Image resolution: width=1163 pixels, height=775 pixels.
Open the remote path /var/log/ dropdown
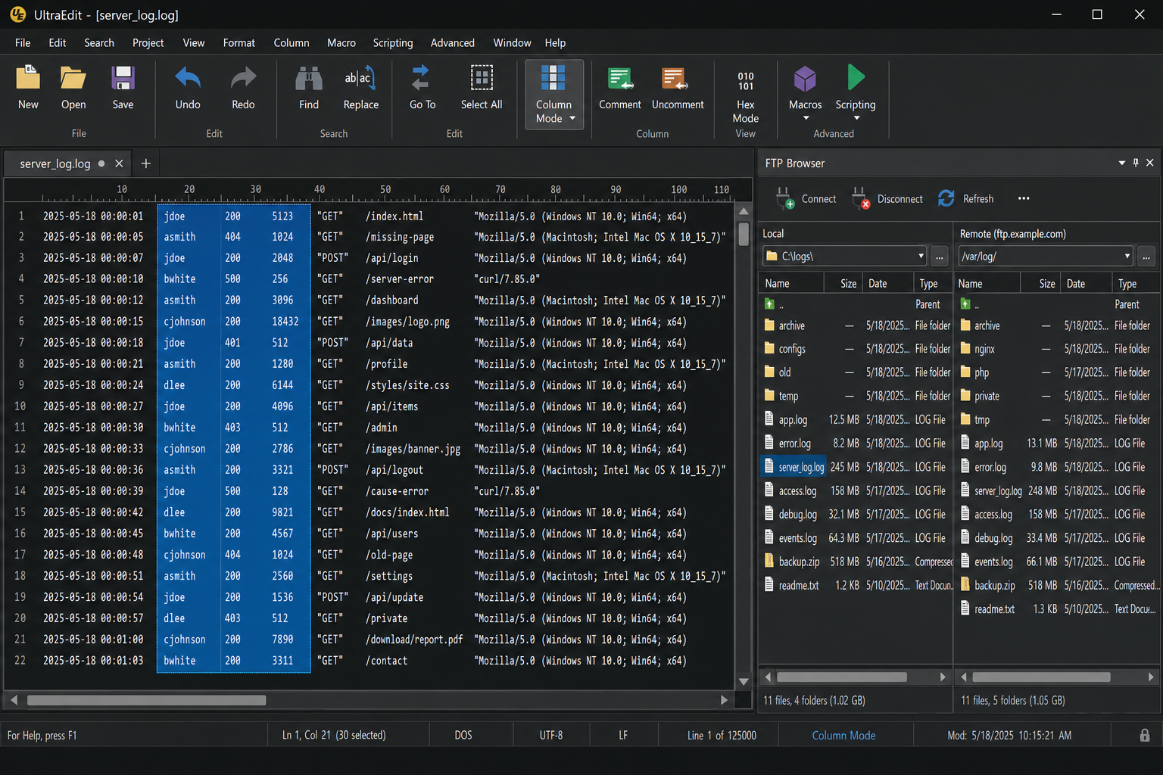pyautogui.click(x=1127, y=256)
